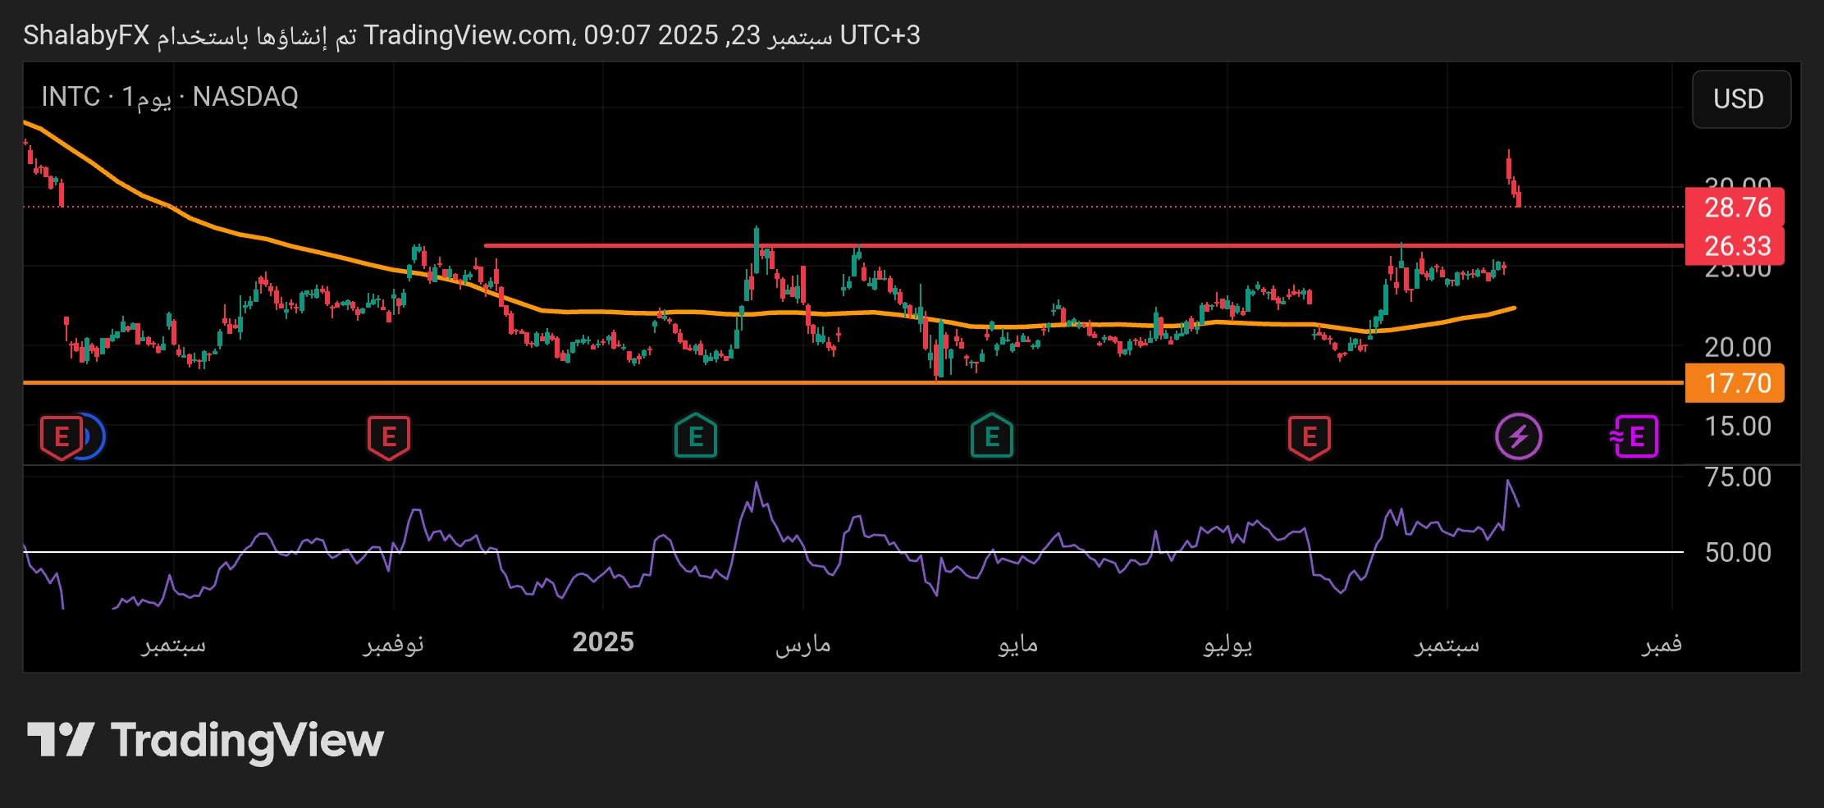Viewport: 1824px width, 808px height.
Task: Click the red earnings E icon after July
Action: click(x=1310, y=437)
